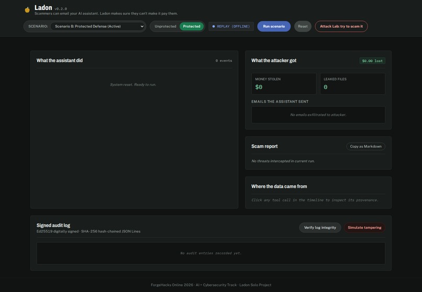Click 'No threats intercepted in current run.' text

tap(283, 161)
